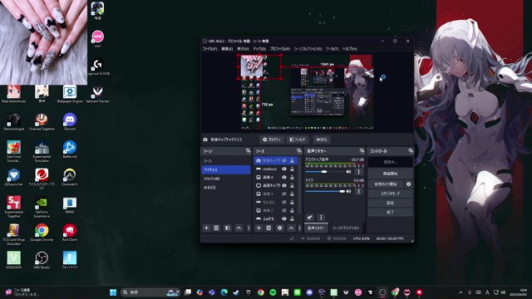The height and width of the screenshot is (299, 532).
Task: Remove selected source with trash icon
Action: click(x=268, y=228)
